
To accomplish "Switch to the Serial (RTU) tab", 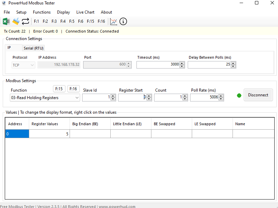I will (x=34, y=48).
